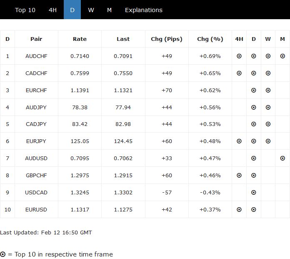Image resolution: width=290 pixels, height=259 pixels.
Task: Select the W weekly tab
Action: [x=91, y=10]
